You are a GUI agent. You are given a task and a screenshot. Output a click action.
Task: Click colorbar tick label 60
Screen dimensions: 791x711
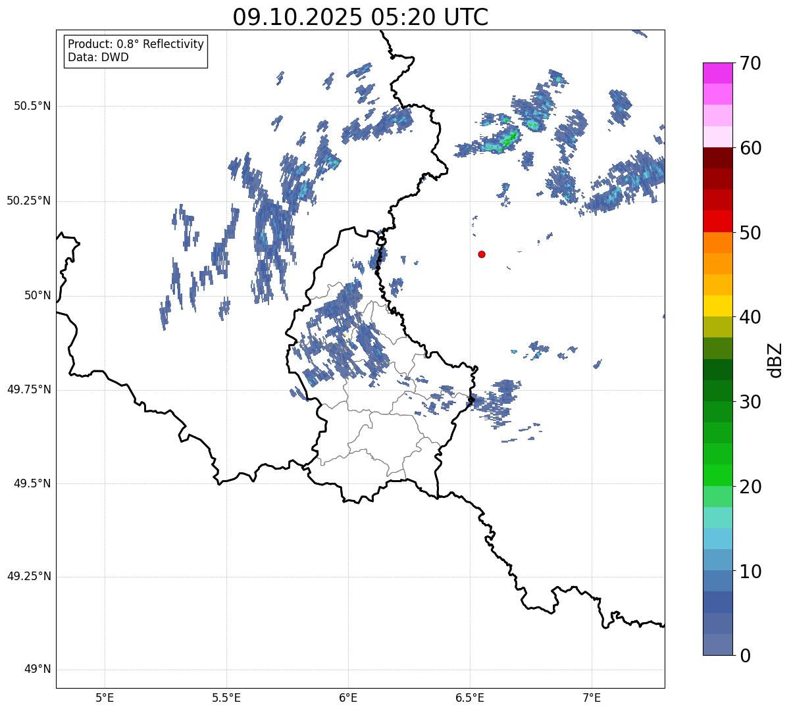(x=750, y=149)
